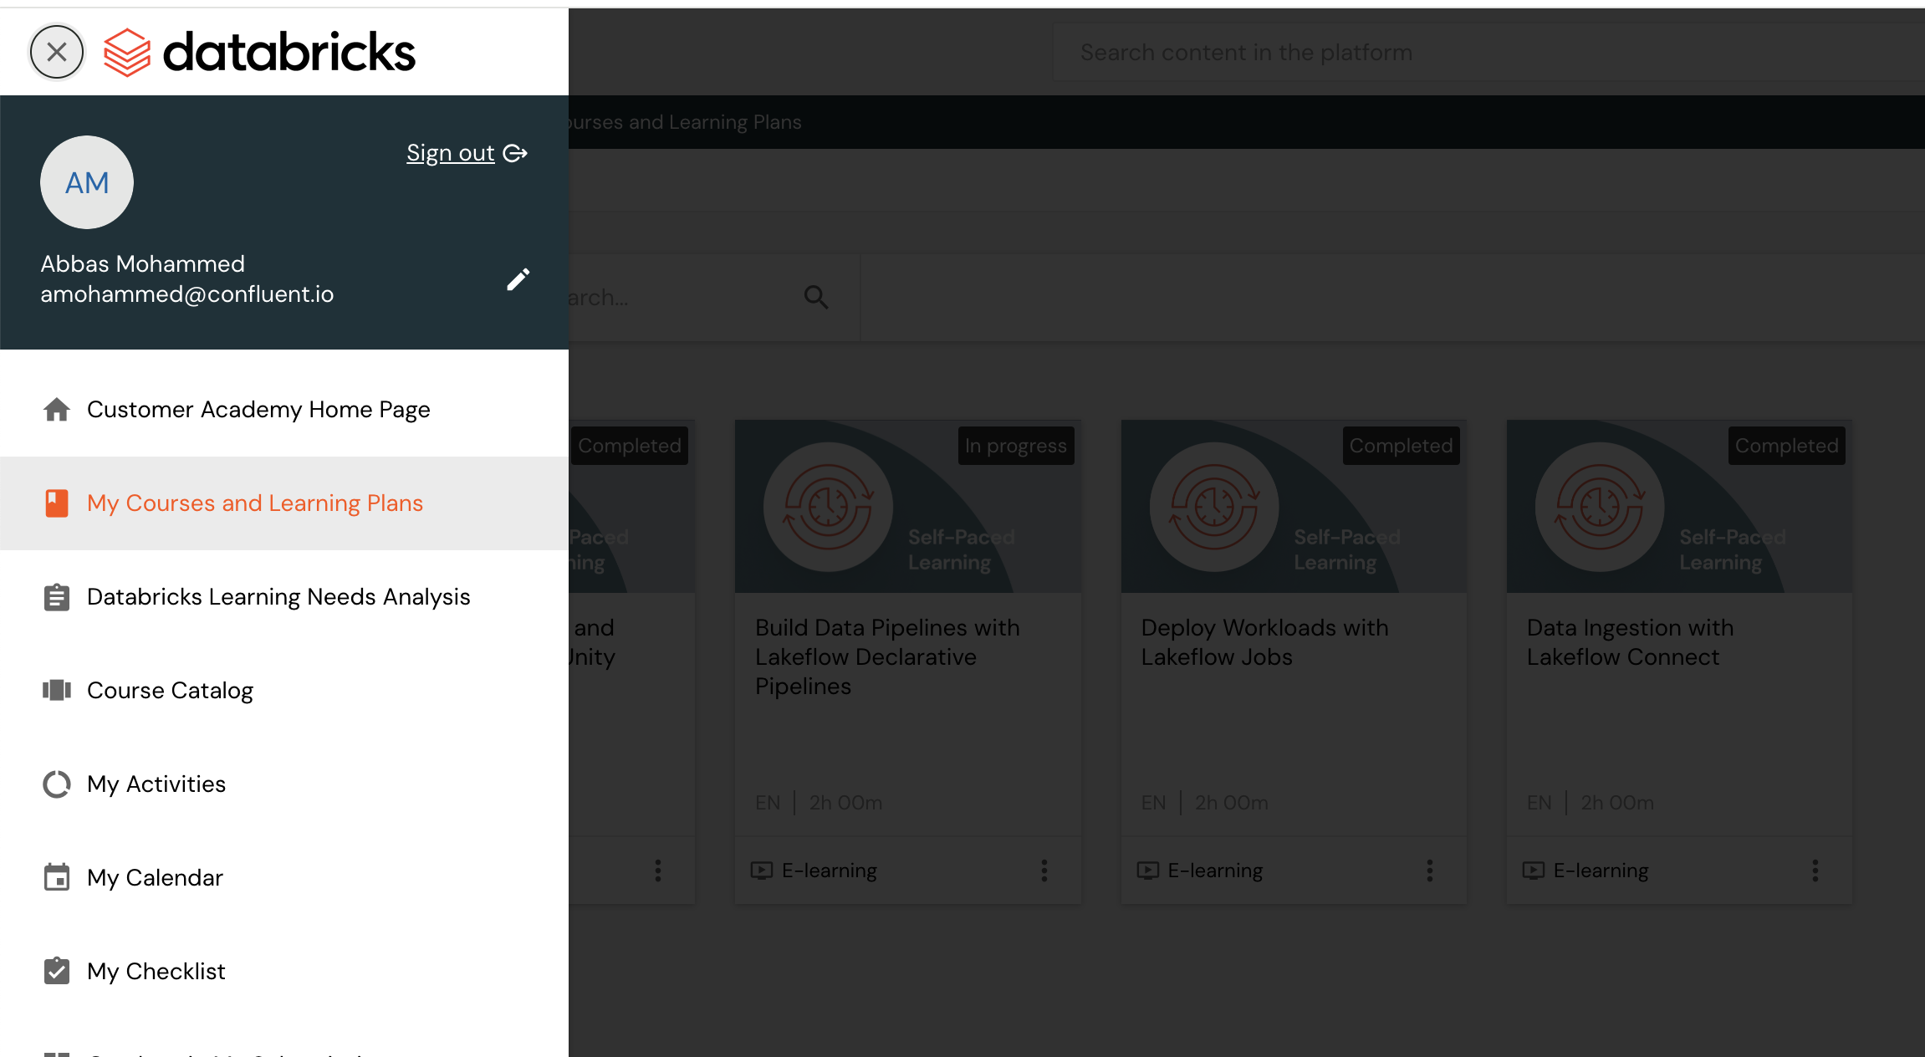Select My Courses and Learning Plans
The image size is (1925, 1057).
pyautogui.click(x=254, y=503)
